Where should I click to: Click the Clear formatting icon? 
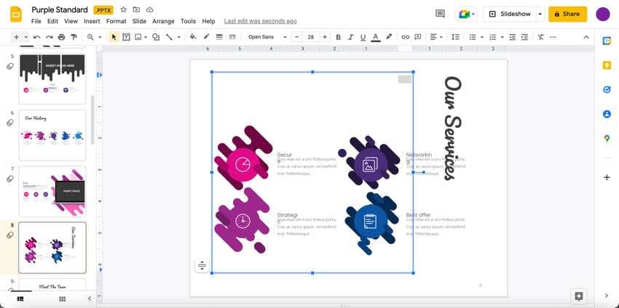coord(540,37)
